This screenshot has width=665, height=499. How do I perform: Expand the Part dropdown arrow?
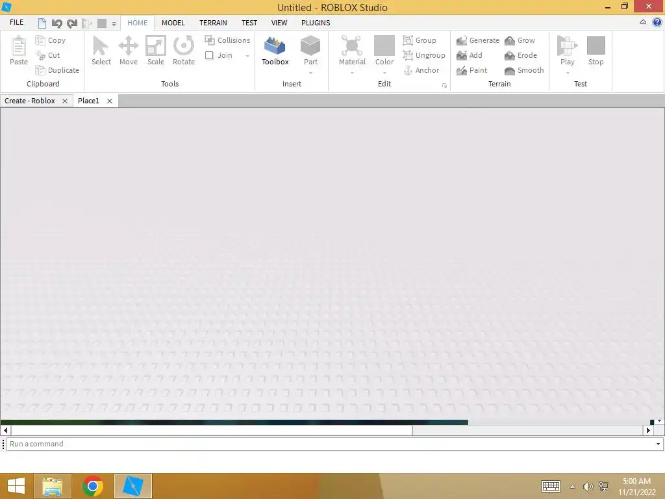click(310, 73)
